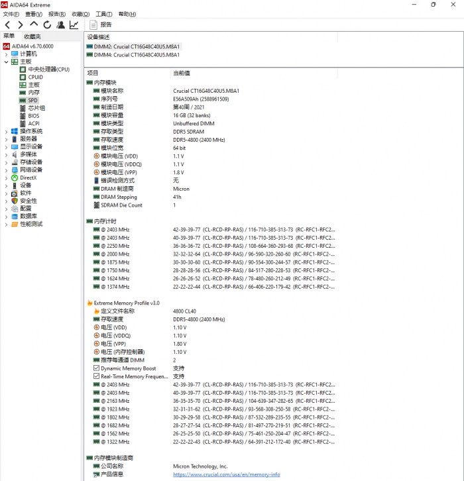Click the 安全性 shield icon

point(15,201)
